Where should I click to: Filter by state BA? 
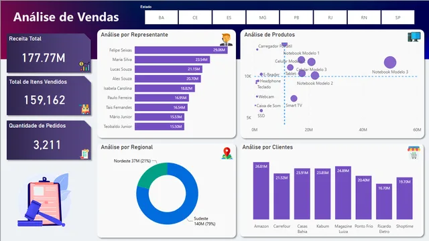pyautogui.click(x=161, y=17)
